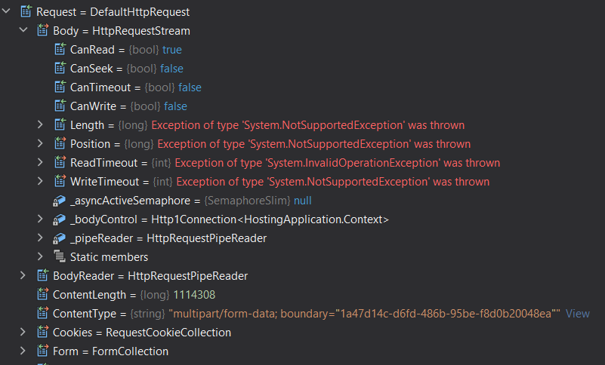Select 'BodyReader = HttpRequestPipeReader' text

pyautogui.click(x=150, y=276)
